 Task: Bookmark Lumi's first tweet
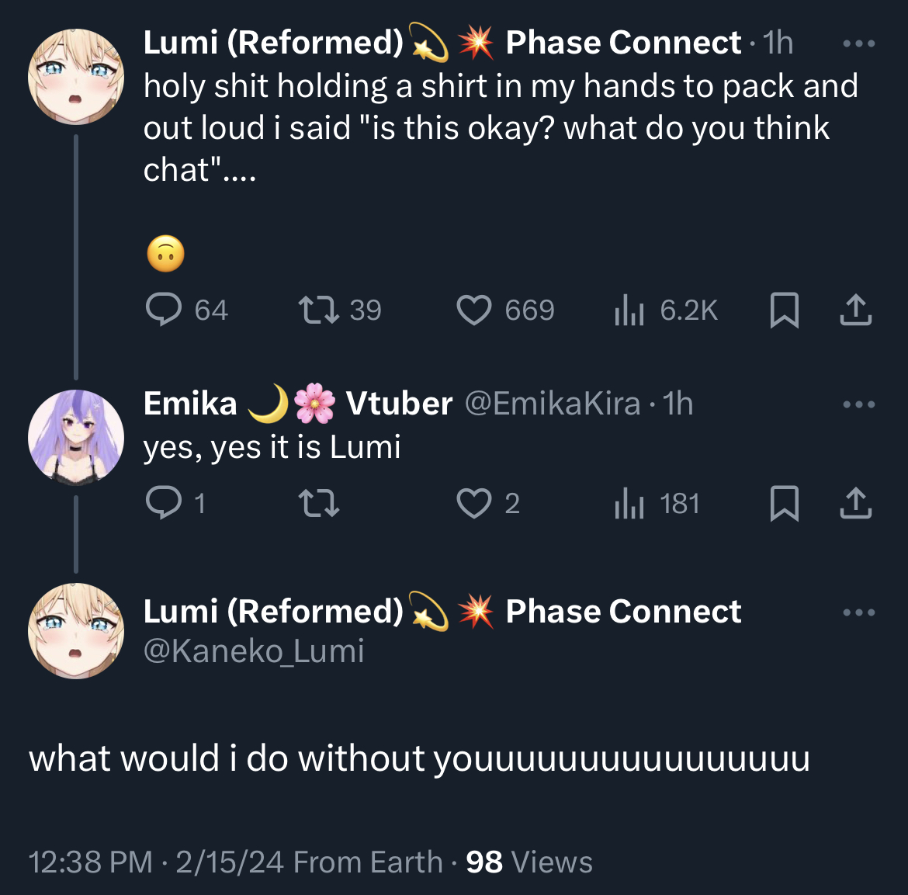784,310
